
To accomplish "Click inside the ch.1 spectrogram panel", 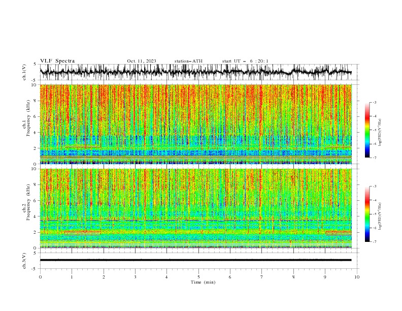I will [195, 124].
